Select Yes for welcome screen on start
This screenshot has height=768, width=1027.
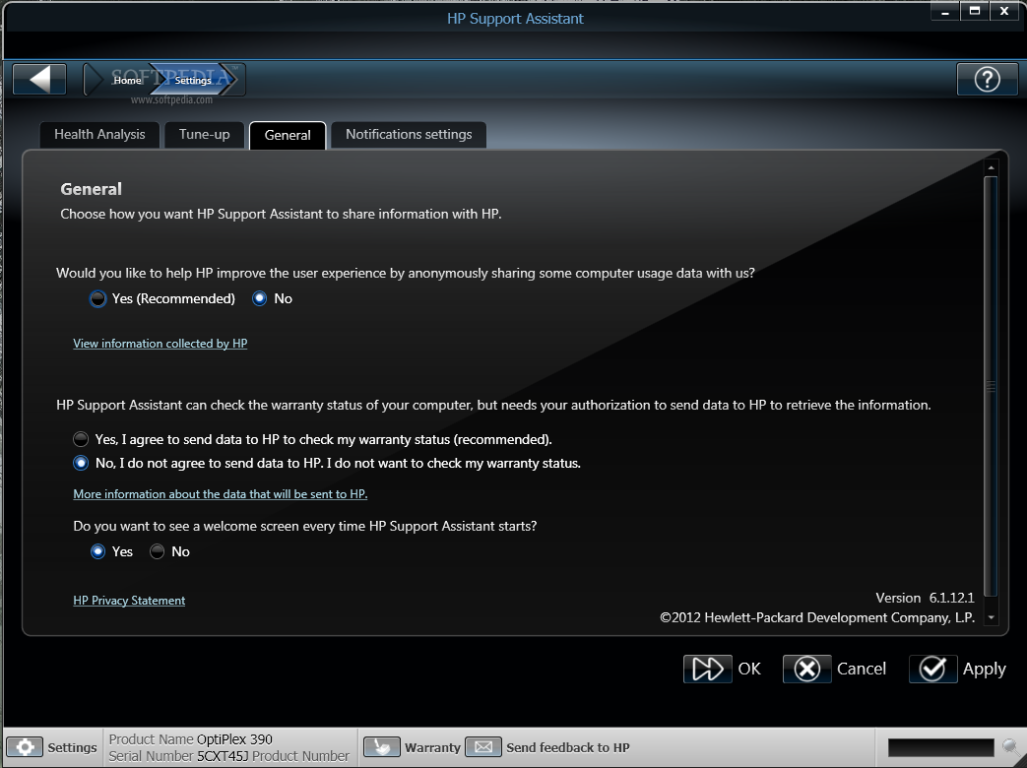(x=97, y=551)
